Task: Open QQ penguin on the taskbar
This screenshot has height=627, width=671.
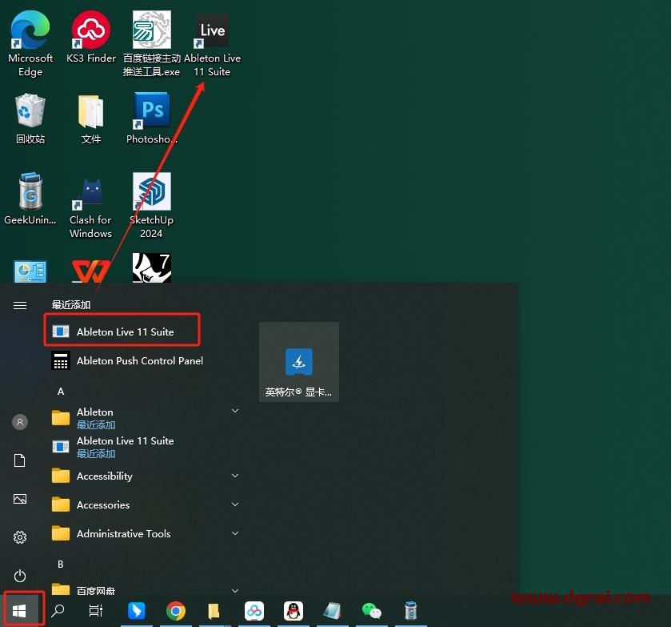Action: [294, 610]
